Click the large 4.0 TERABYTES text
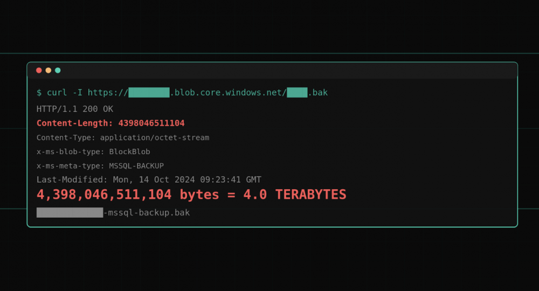This screenshot has height=291, width=539. pos(295,195)
